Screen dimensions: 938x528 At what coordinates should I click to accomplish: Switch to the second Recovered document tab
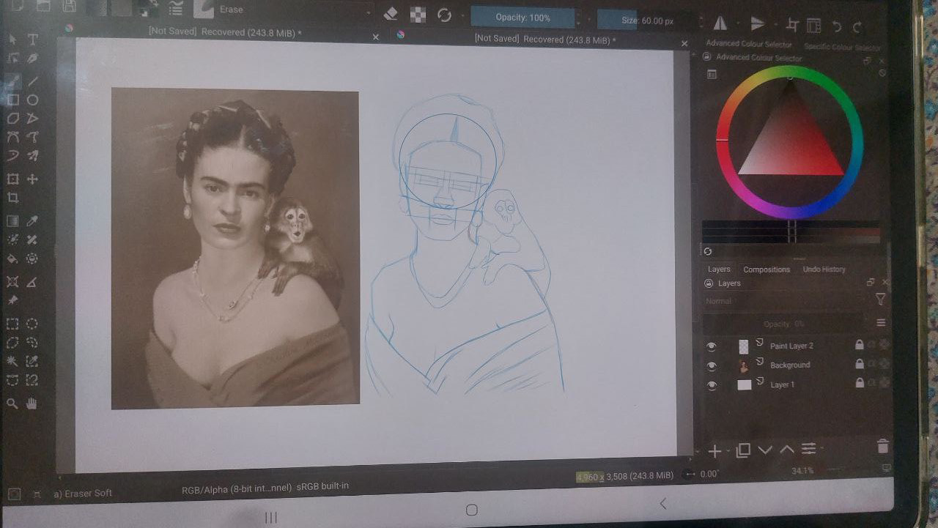(x=545, y=39)
